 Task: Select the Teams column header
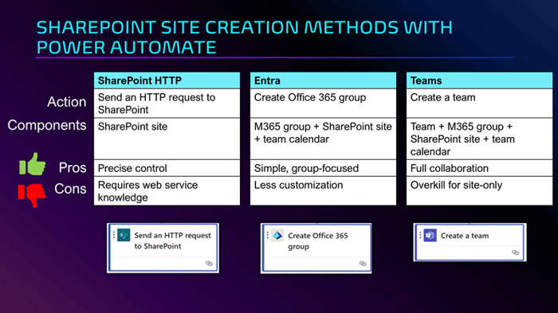[479, 80]
